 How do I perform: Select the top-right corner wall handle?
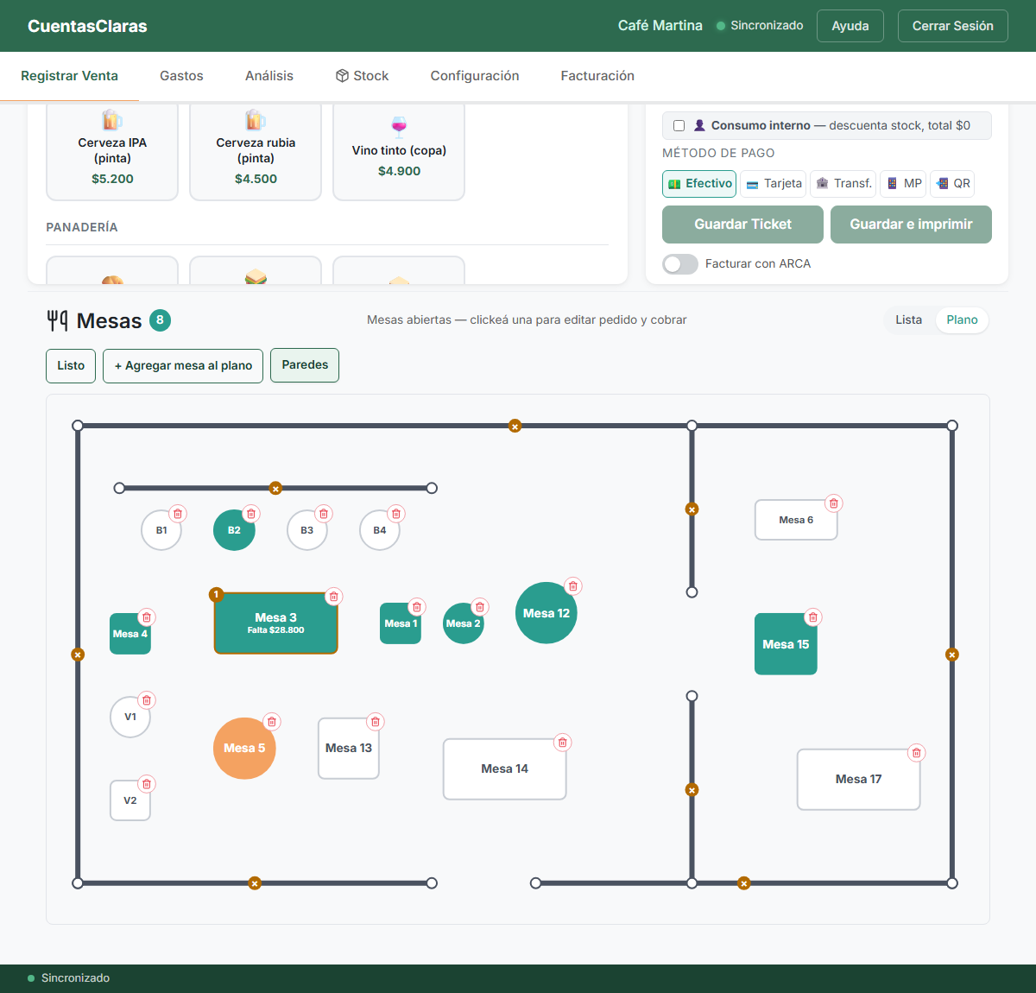[x=952, y=426]
